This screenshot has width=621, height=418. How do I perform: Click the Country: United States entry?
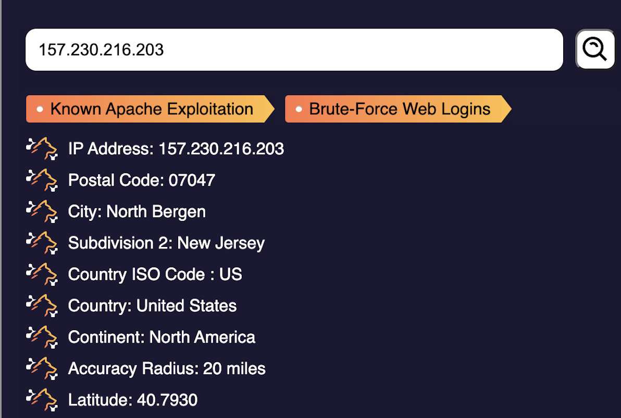click(152, 306)
